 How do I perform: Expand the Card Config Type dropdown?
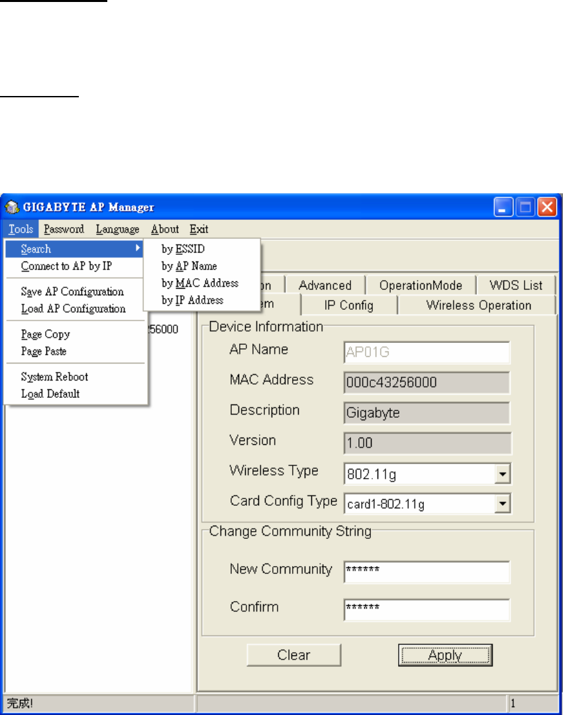(x=502, y=504)
